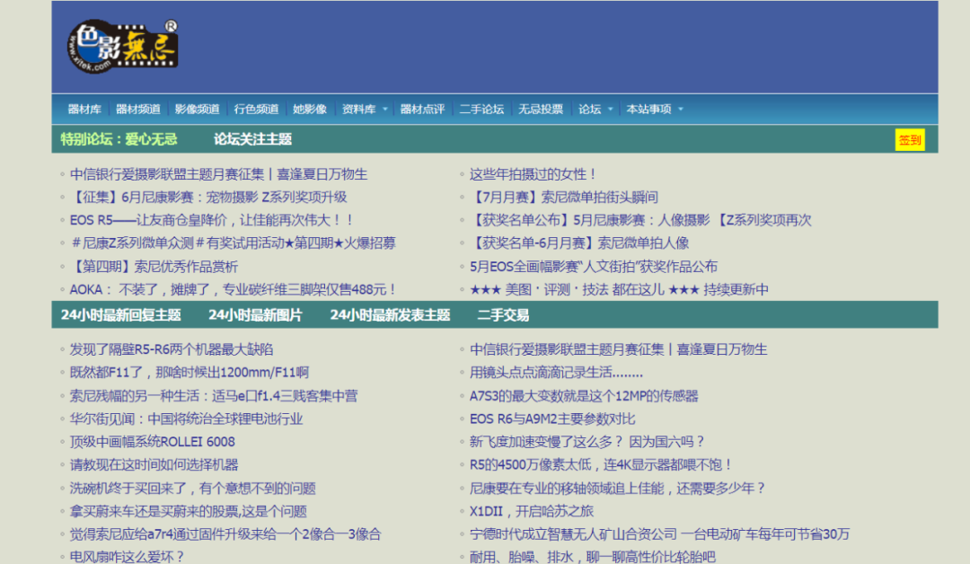Image resolution: width=970 pixels, height=564 pixels.
Task: Open 无忌投票 in navigation bar
Action: coord(541,110)
